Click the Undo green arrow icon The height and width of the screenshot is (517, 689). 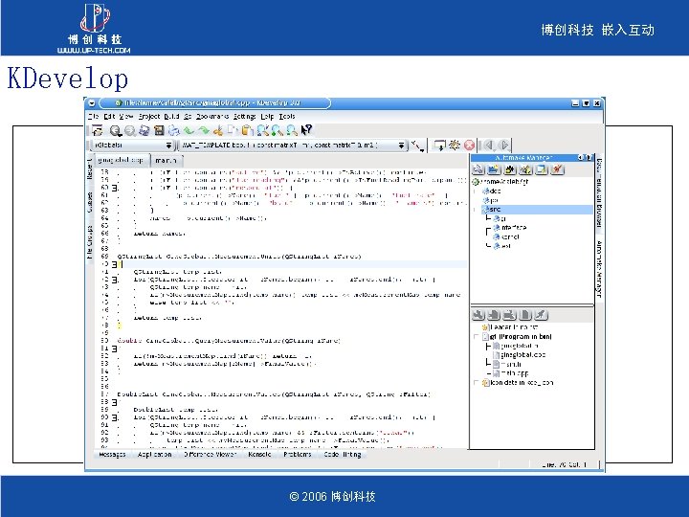click(x=189, y=130)
